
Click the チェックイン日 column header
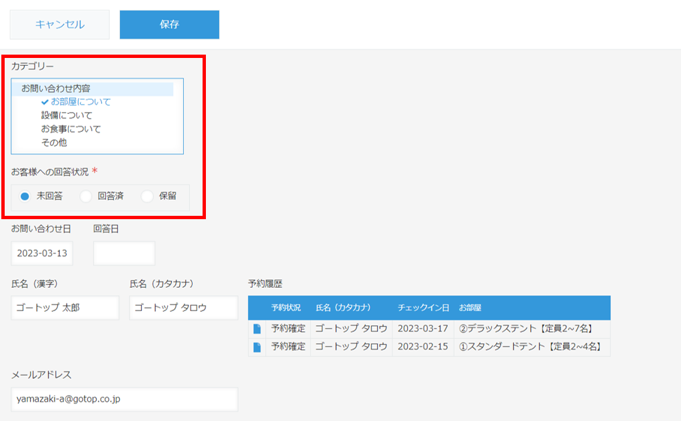pyautogui.click(x=423, y=308)
